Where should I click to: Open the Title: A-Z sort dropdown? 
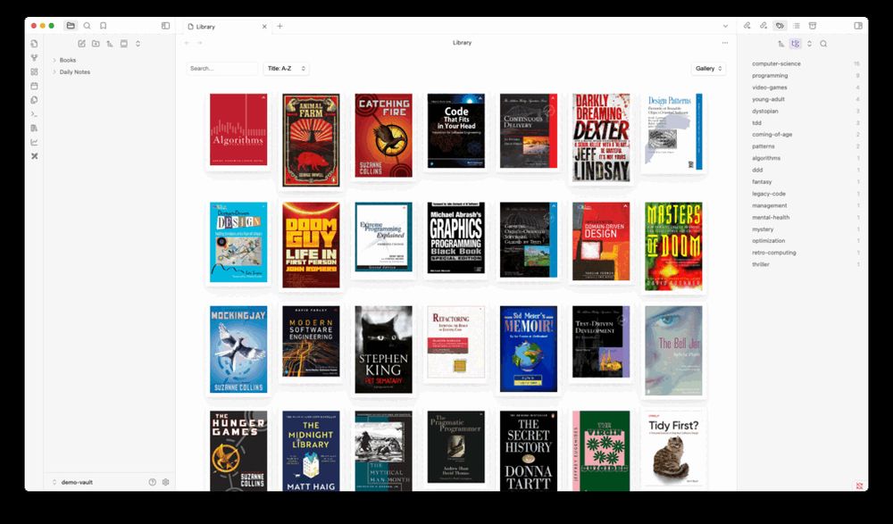coord(286,69)
